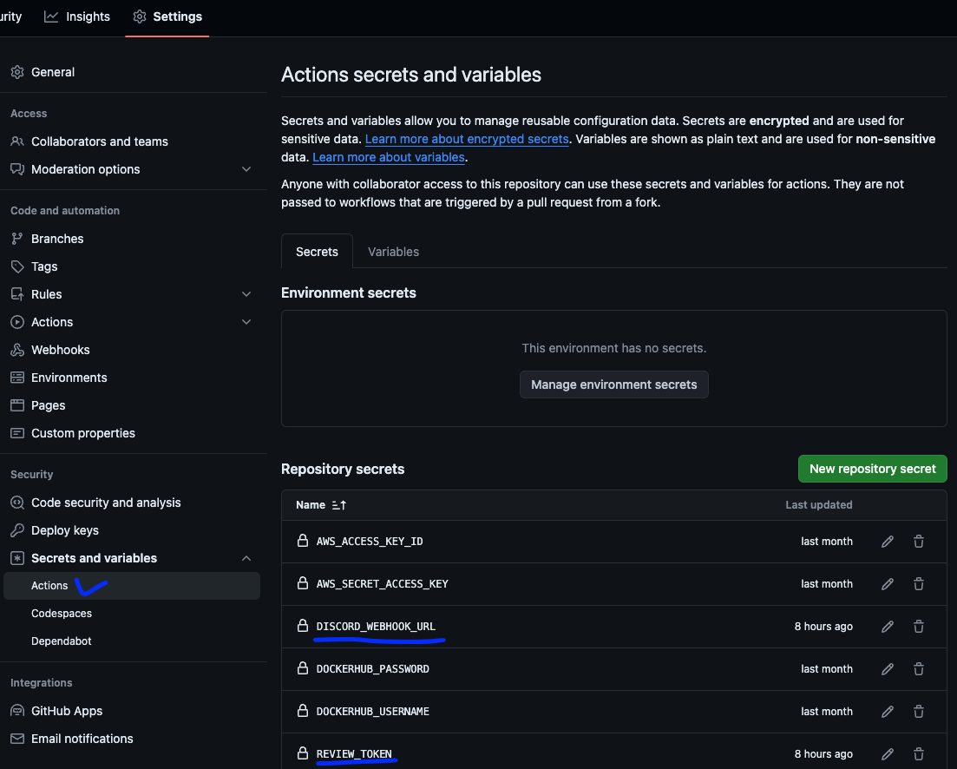Delete the DOCKERHUB_PASSWORD secret via trash icon

(919, 669)
